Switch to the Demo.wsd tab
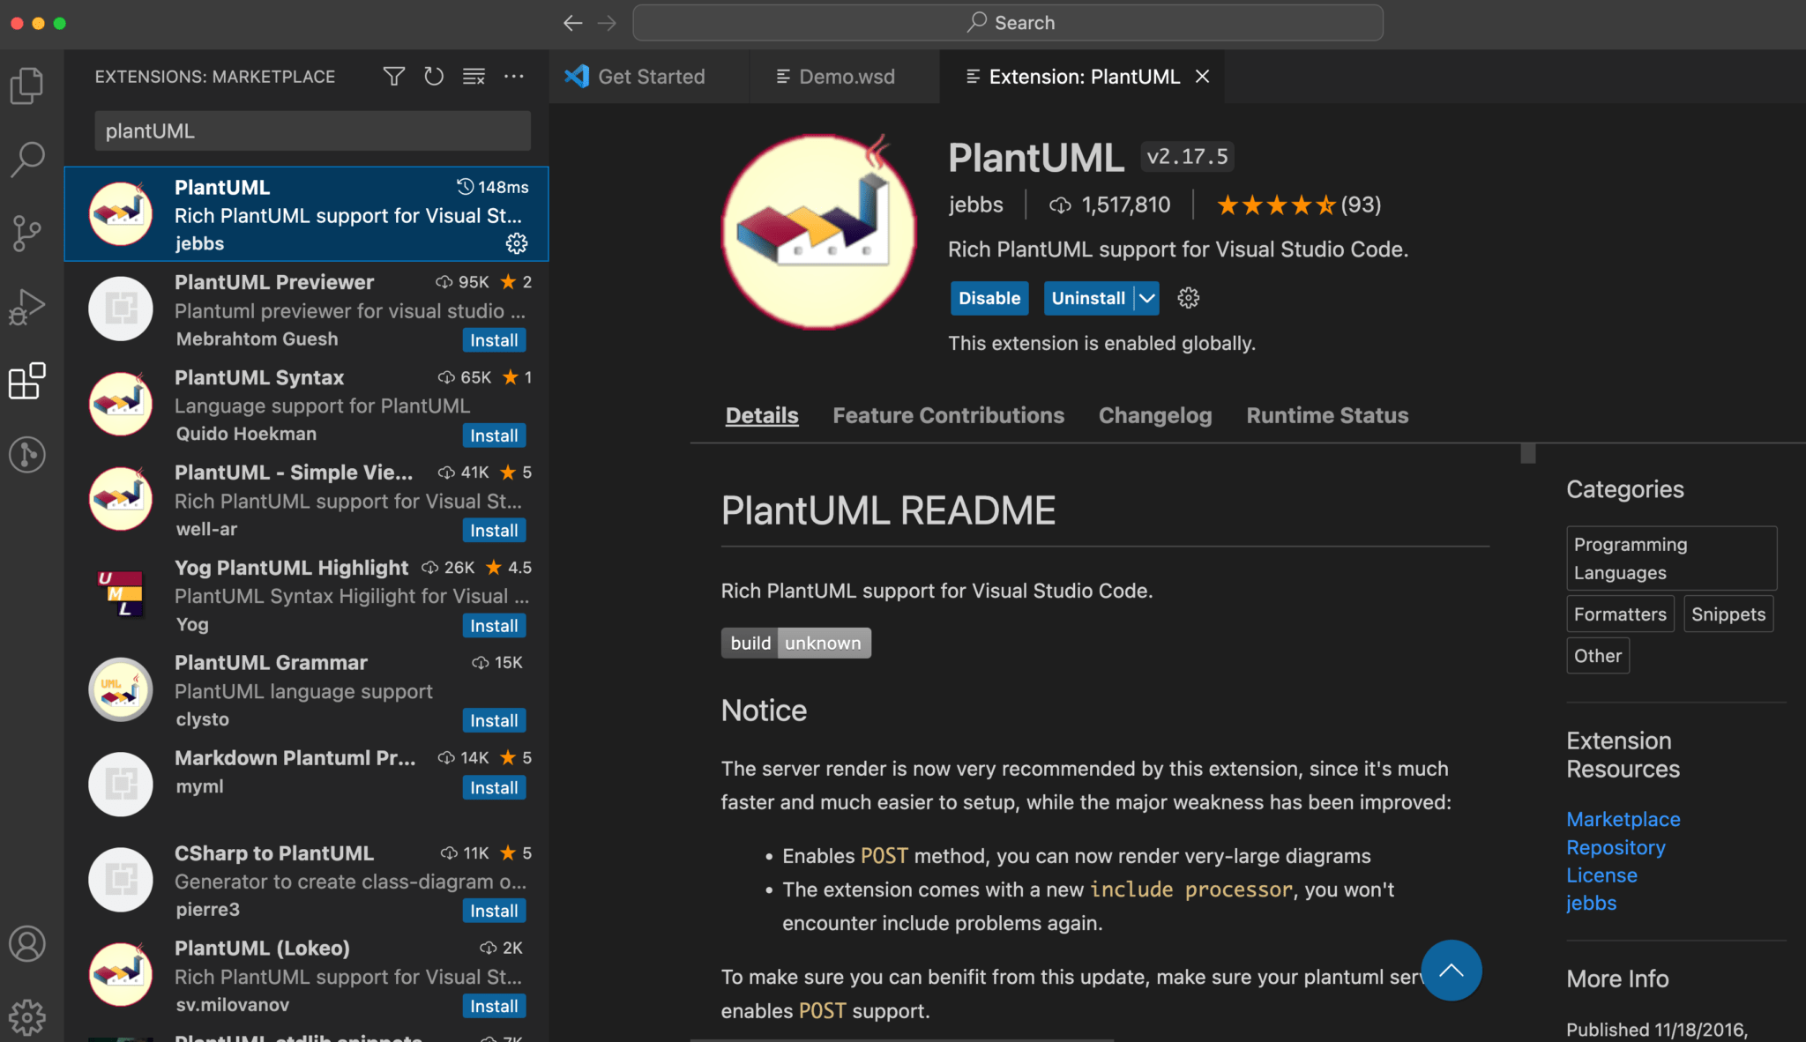 [x=843, y=76]
